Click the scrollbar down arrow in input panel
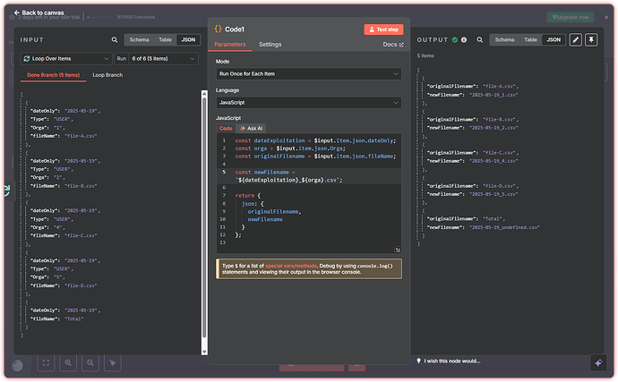 [204, 352]
